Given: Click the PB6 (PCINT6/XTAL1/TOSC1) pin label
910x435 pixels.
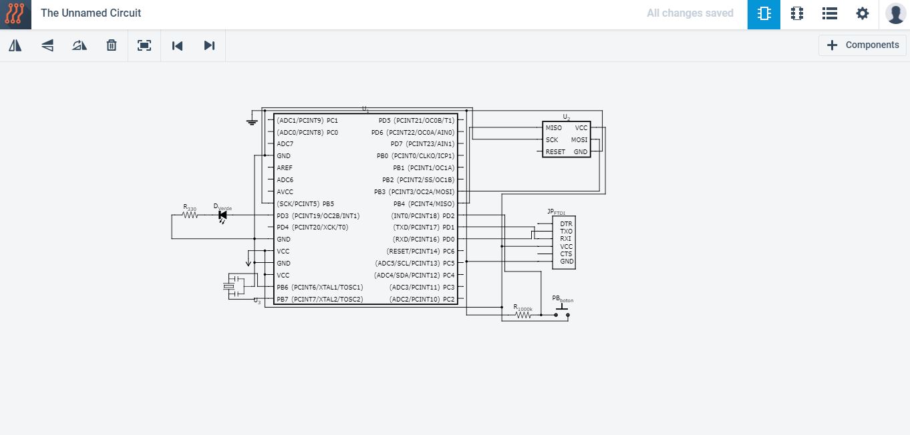Looking at the screenshot, I should click(x=319, y=288).
